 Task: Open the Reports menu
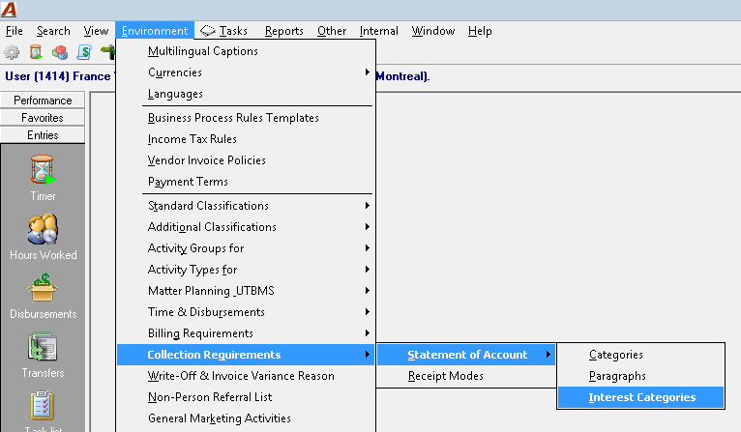coord(284,31)
